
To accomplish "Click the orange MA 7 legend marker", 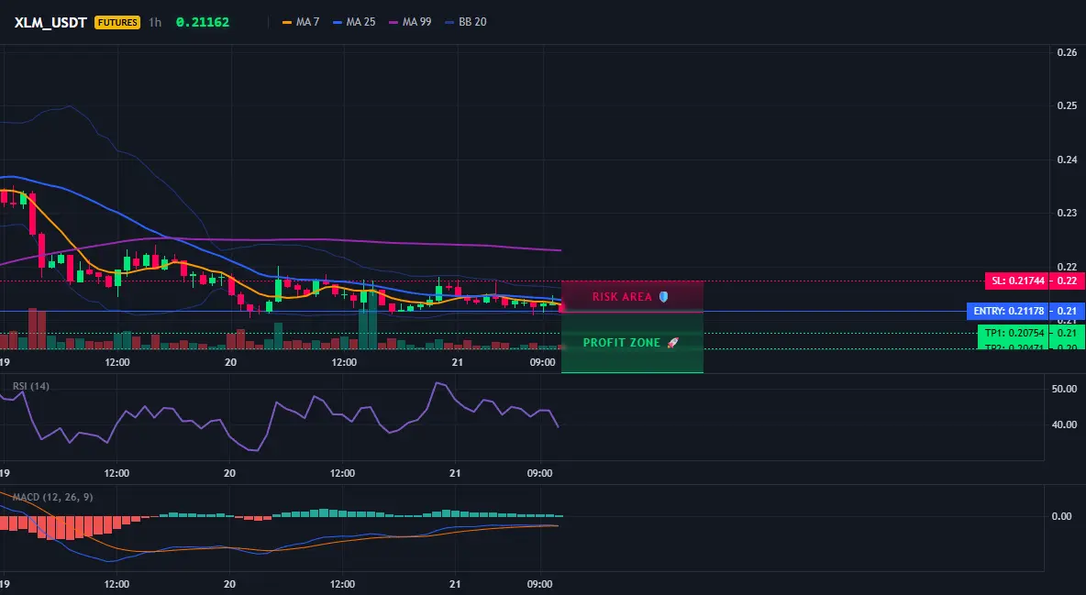I will 287,22.
